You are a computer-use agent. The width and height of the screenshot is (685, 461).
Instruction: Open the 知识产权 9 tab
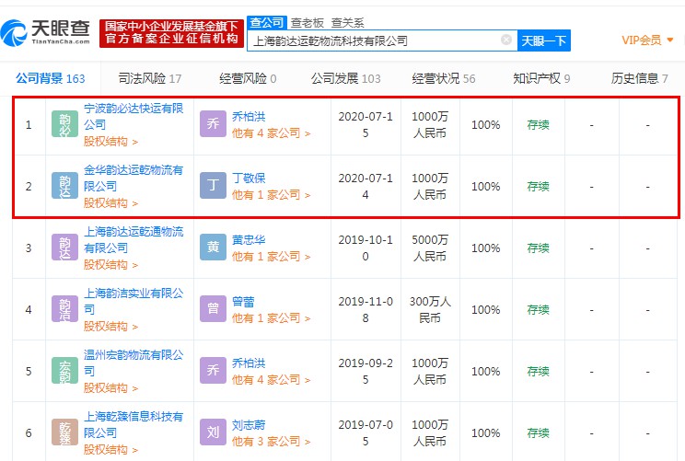(x=541, y=78)
